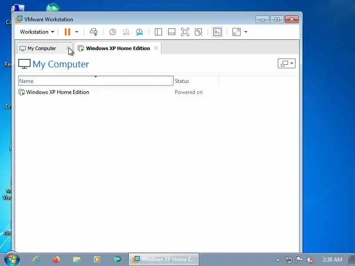This screenshot has width=355, height=266.
Task: Click the running VM icon in list
Action: 22,92
